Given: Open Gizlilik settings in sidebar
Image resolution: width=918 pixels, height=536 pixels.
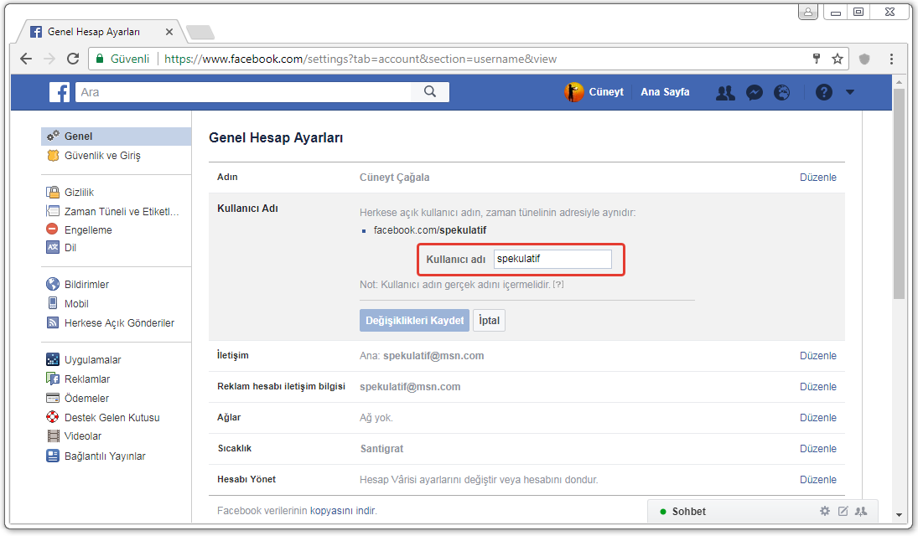Looking at the screenshot, I should click(79, 193).
